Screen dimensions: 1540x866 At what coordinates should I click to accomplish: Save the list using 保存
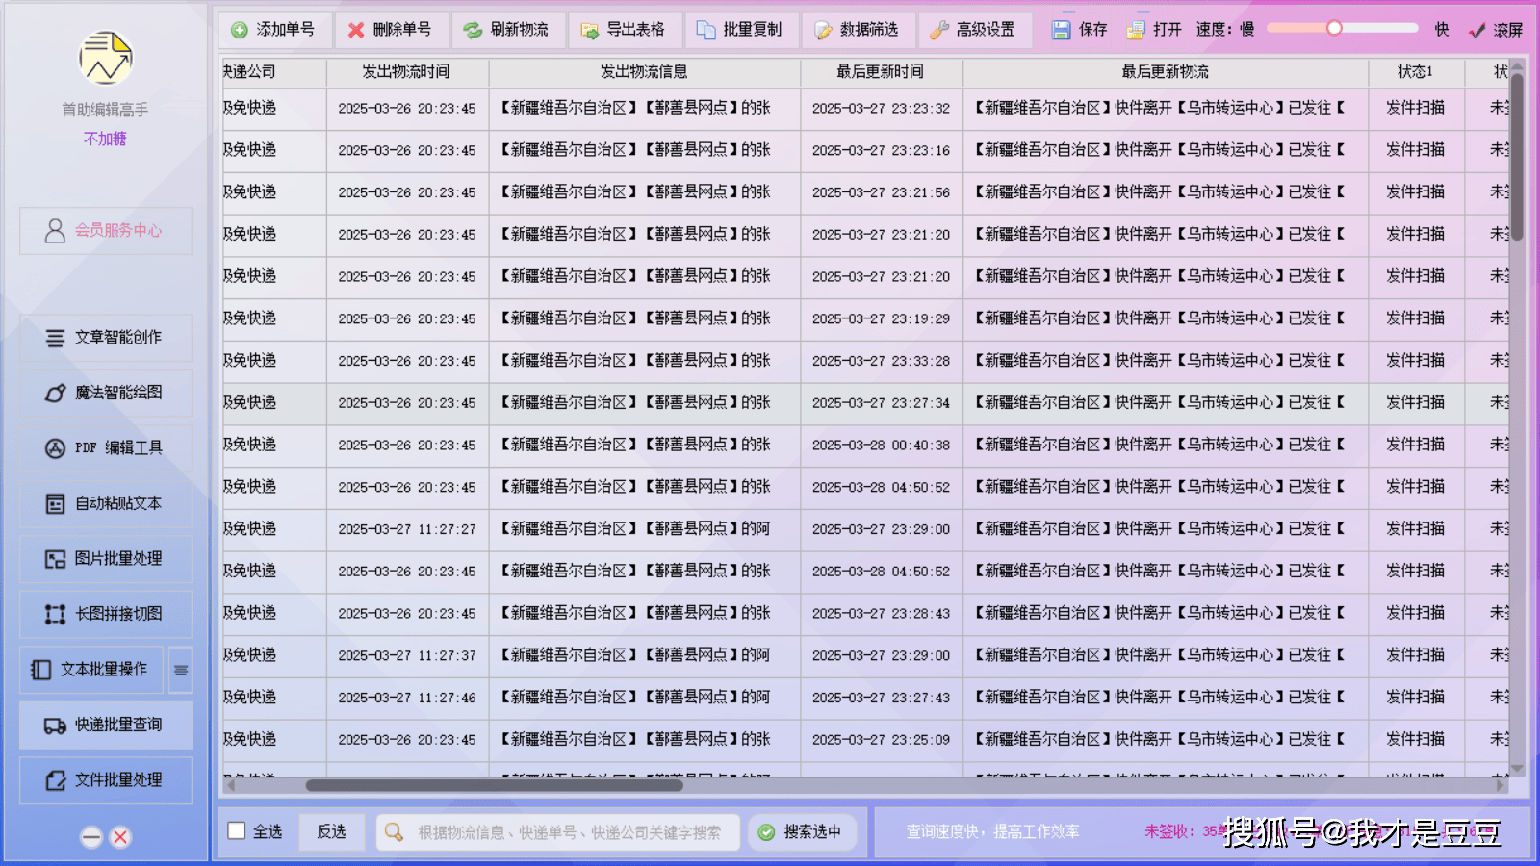pos(1080,30)
